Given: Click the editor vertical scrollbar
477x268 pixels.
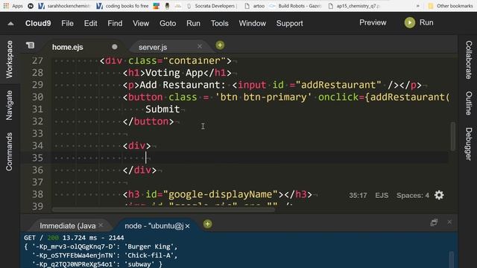Looking at the screenshot, I should (x=452, y=135).
